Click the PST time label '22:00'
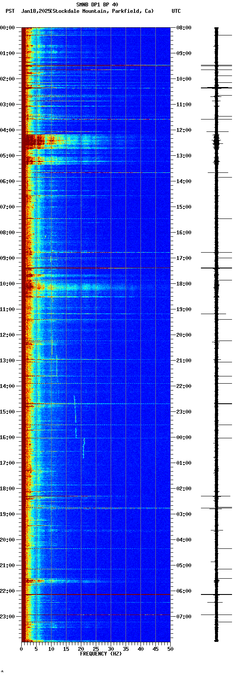This screenshot has width=235, height=676. point(7,591)
